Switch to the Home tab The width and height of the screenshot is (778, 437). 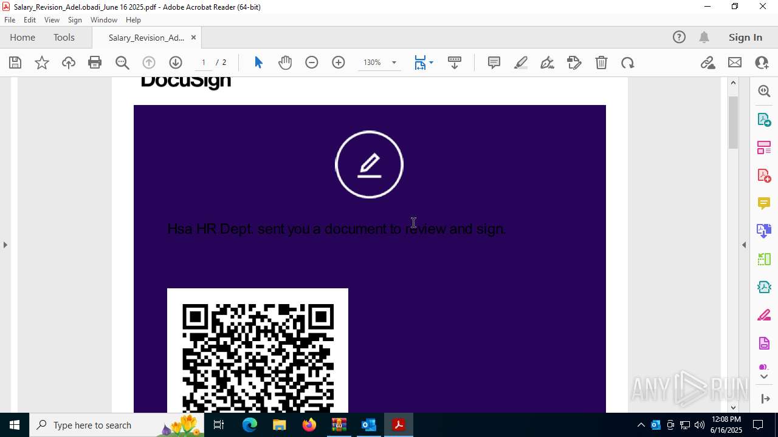(x=22, y=37)
